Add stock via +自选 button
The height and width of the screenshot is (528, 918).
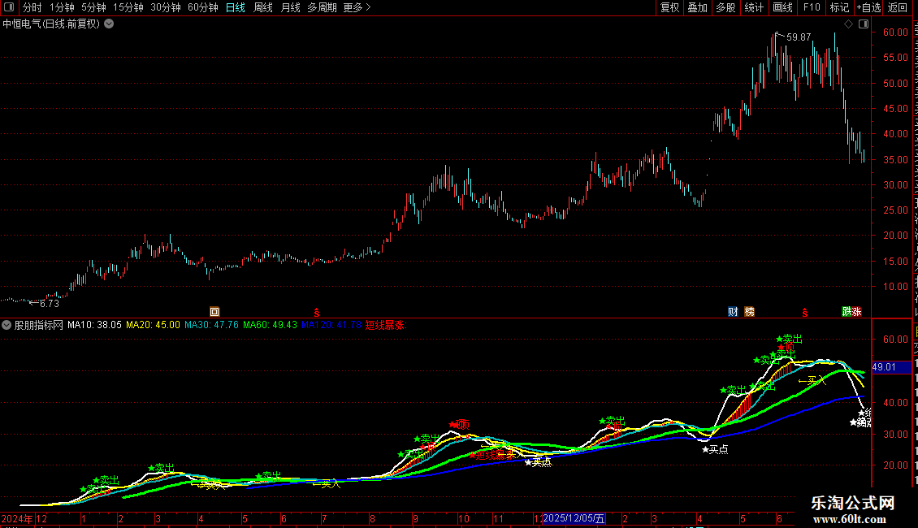click(868, 7)
